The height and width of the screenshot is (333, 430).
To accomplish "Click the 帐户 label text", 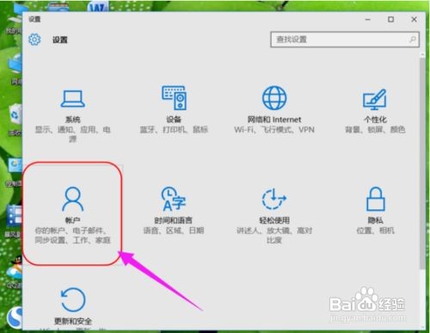I will pyautogui.click(x=72, y=220).
